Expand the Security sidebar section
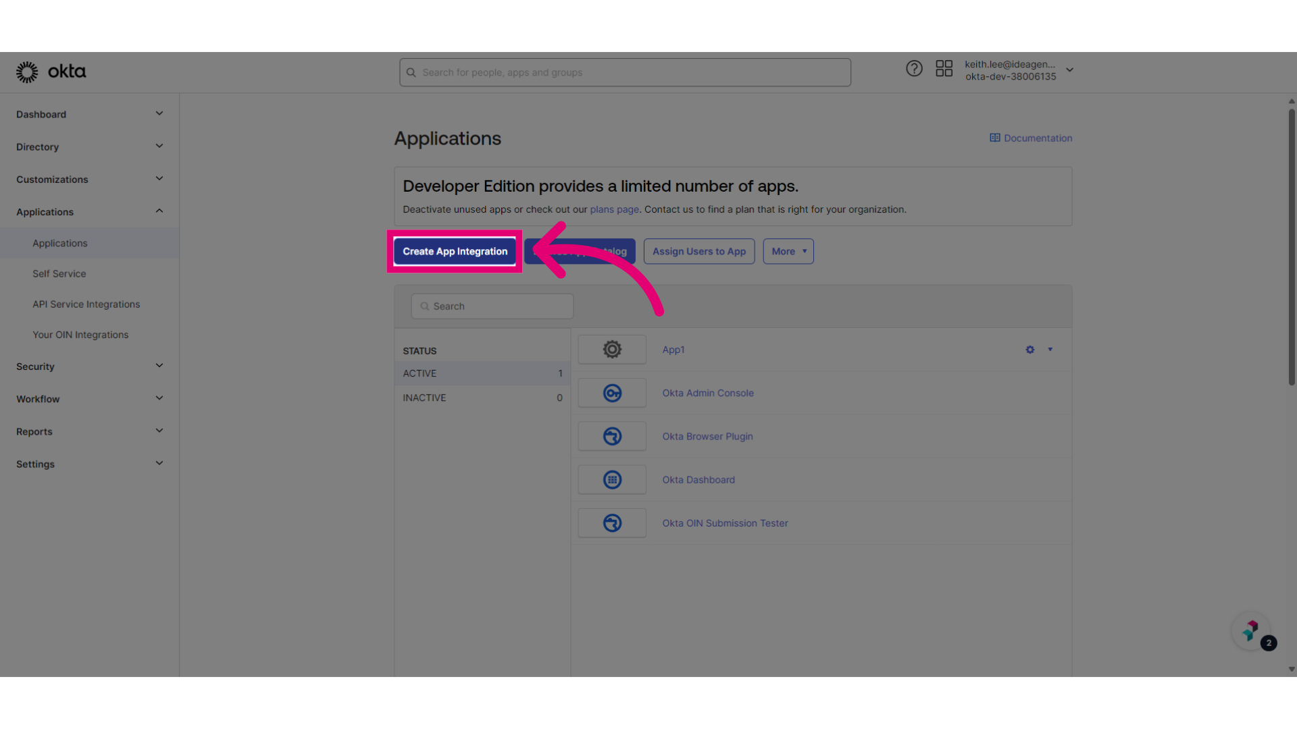The height and width of the screenshot is (729, 1297). coord(159,366)
